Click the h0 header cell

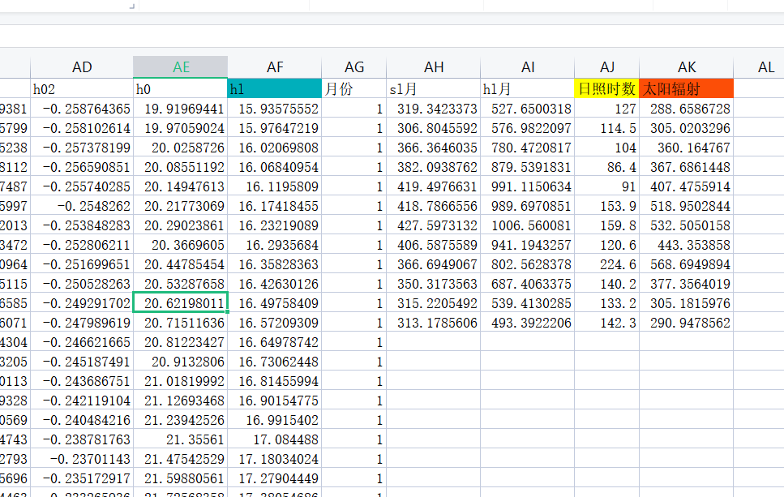[x=181, y=88]
